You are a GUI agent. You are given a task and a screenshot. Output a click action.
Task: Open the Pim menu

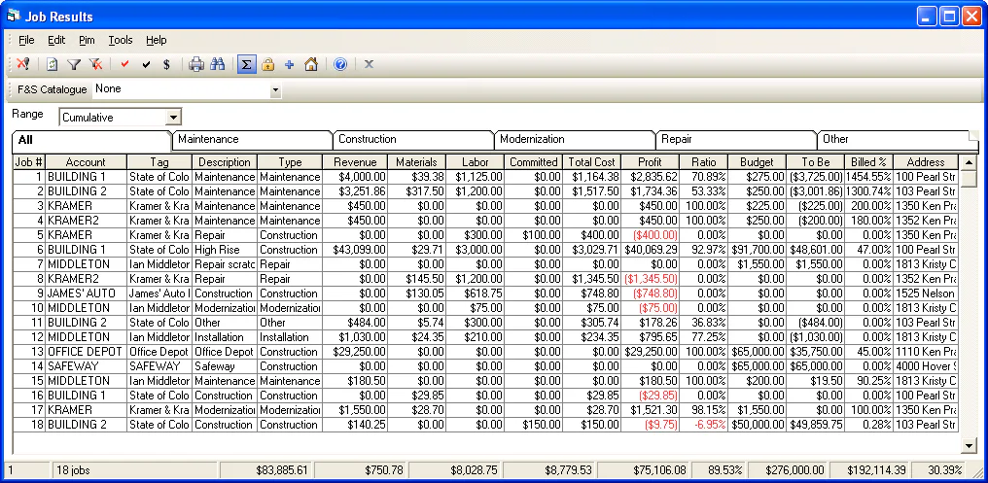87,40
